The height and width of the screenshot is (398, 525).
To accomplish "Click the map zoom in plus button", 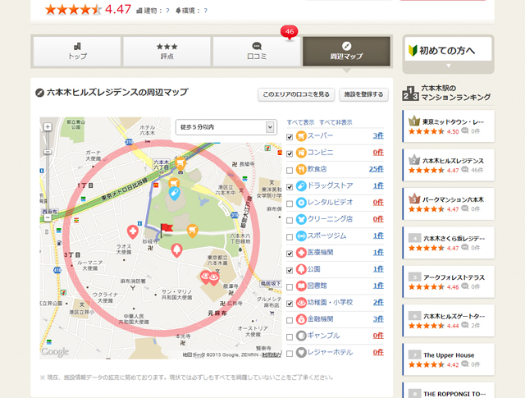I will tap(48, 126).
